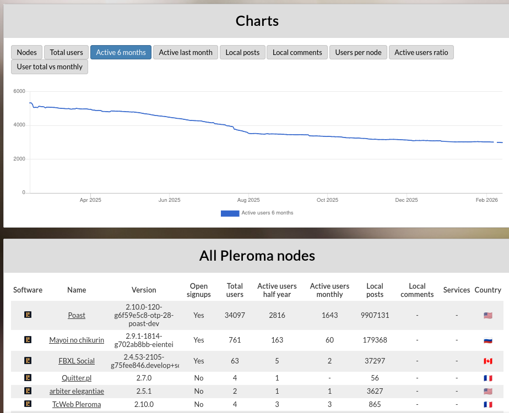Open the arbiter elegantiae node link
The width and height of the screenshot is (509, 413).
point(77,391)
